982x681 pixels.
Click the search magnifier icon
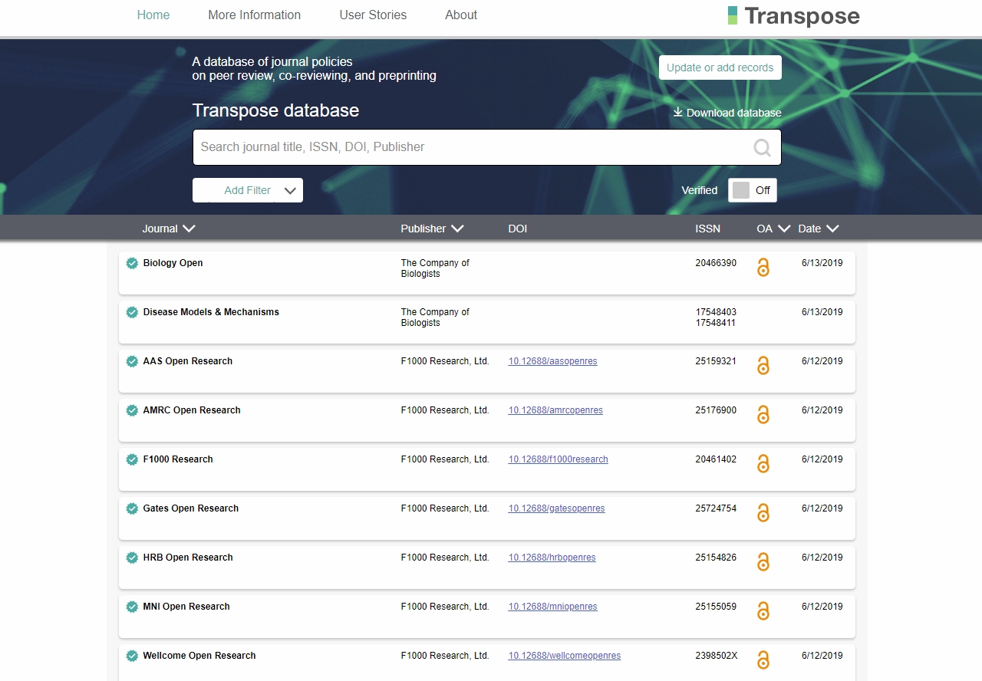(762, 147)
